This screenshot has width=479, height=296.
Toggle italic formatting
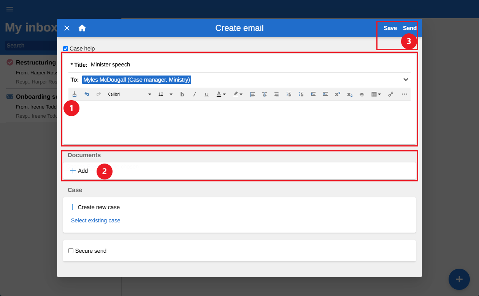[194, 94]
